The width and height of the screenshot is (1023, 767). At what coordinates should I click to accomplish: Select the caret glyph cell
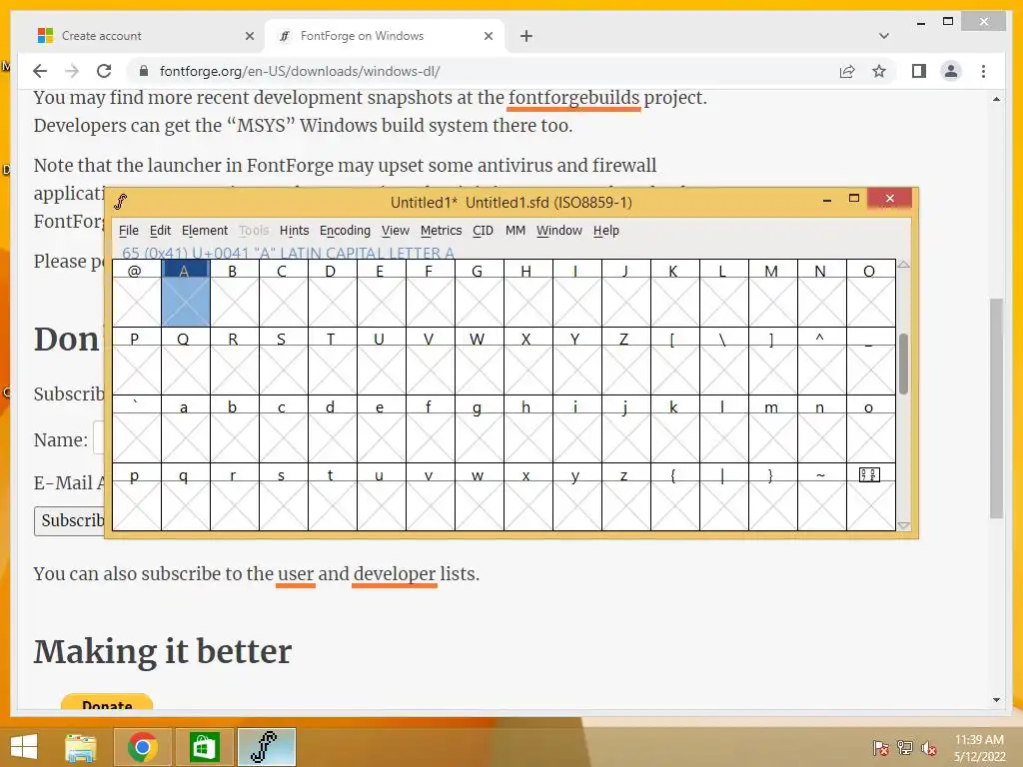pos(822,361)
